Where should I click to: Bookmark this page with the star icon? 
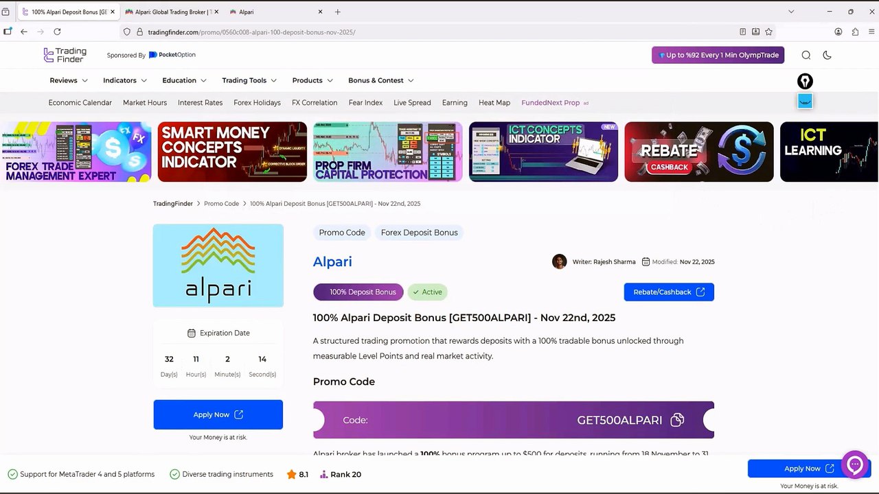pyautogui.click(x=768, y=32)
